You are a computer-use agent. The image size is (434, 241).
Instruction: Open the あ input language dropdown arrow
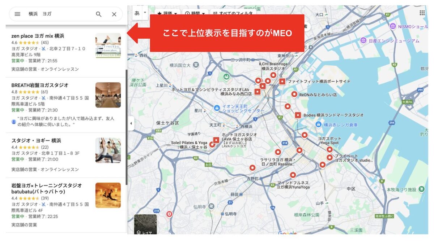pos(145,13)
